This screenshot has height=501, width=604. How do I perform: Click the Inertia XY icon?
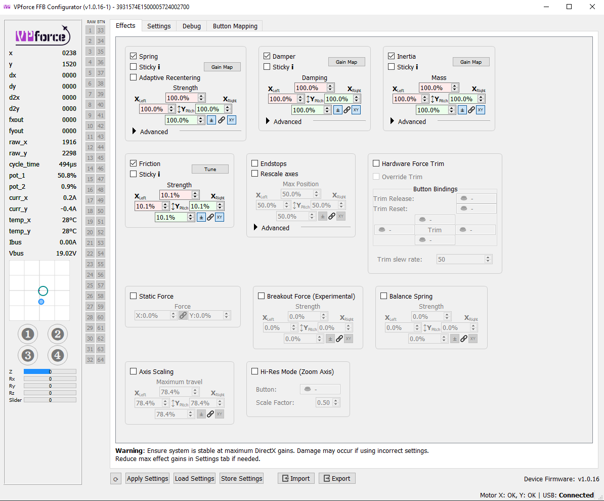tap(481, 110)
